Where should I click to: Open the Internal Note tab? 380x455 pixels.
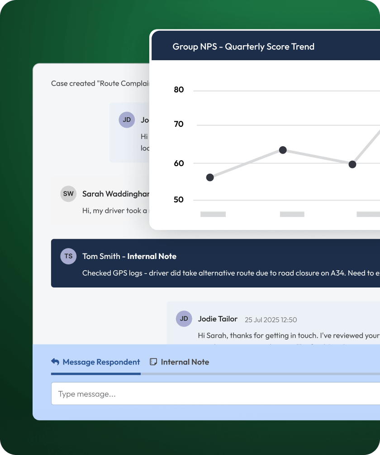(x=185, y=362)
